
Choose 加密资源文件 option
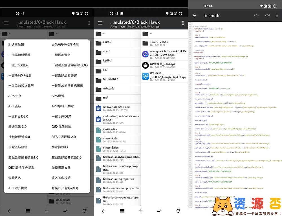[61, 168]
